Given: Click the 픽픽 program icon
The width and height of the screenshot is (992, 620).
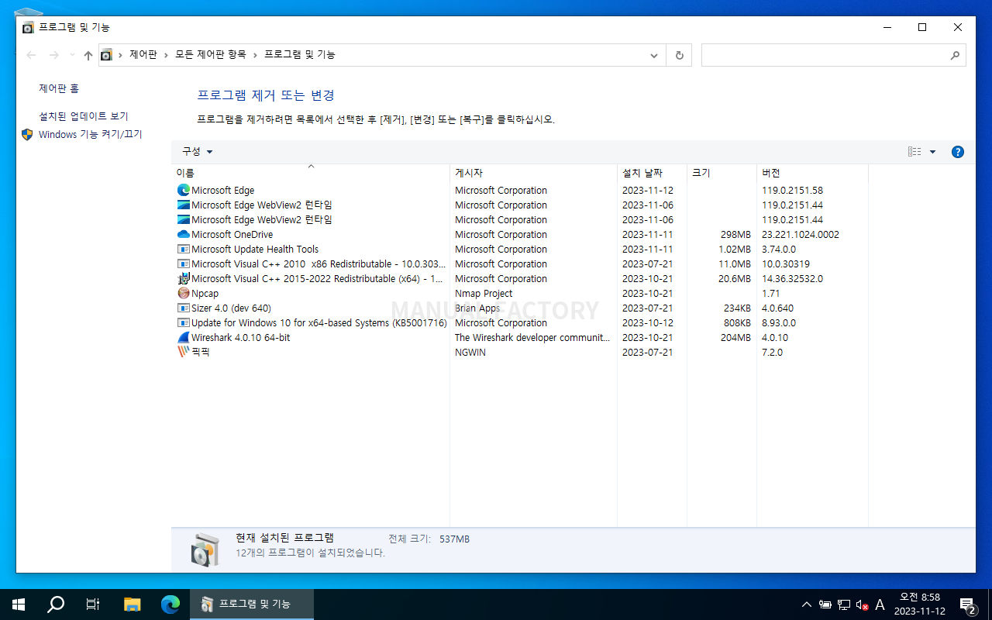Looking at the screenshot, I should [184, 352].
